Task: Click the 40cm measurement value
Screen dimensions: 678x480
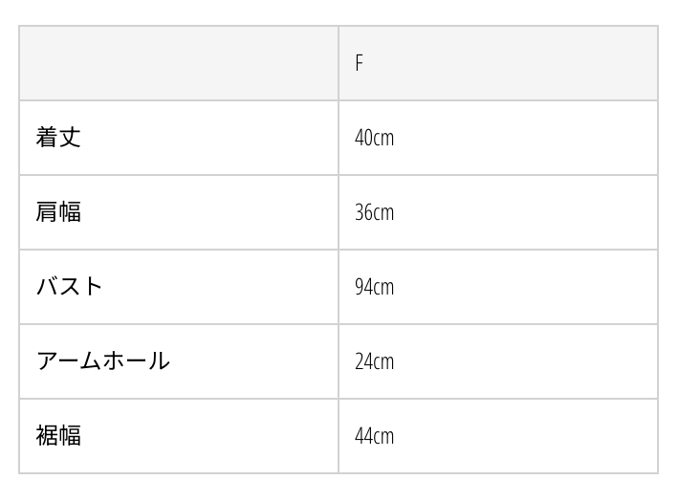Action: click(374, 138)
